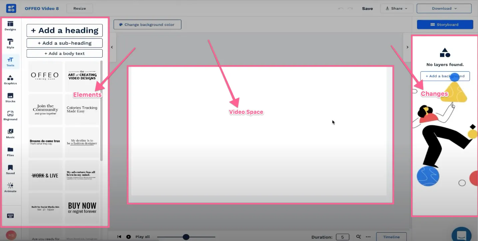
Task: Select the 'Calories Tracking Made Easy' template
Action: tap(82, 109)
